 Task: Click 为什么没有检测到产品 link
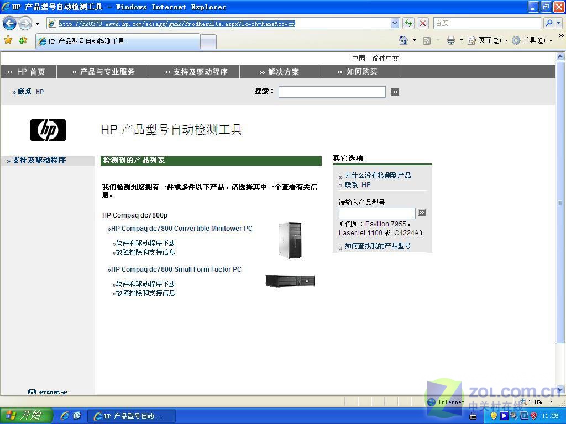[378, 175]
